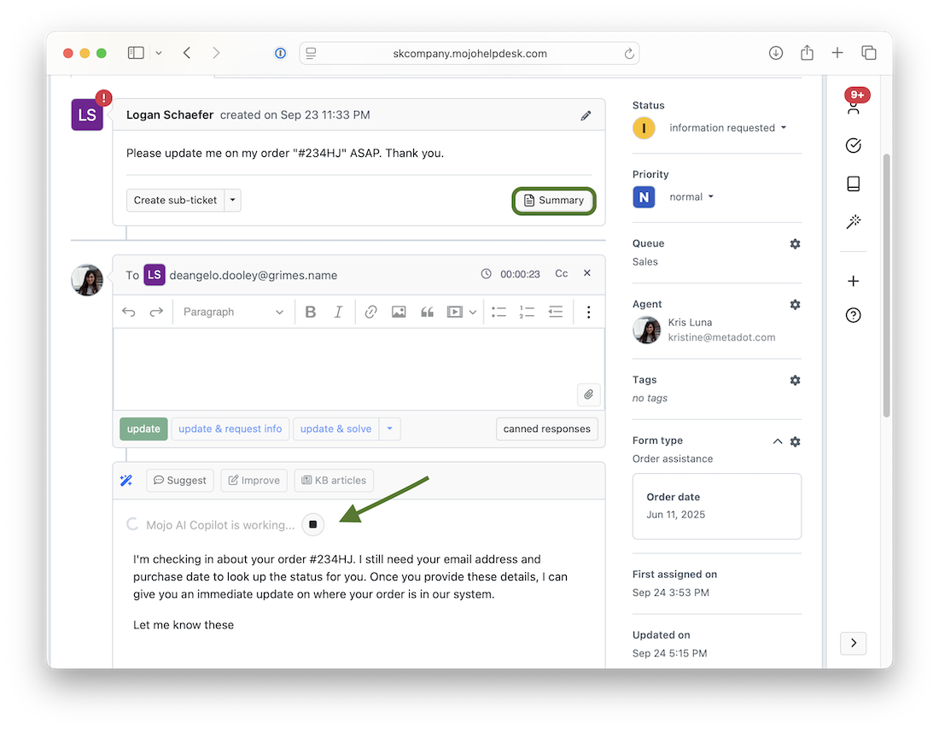This screenshot has height=730, width=939.
Task: Click the Summary button
Action: point(554,201)
